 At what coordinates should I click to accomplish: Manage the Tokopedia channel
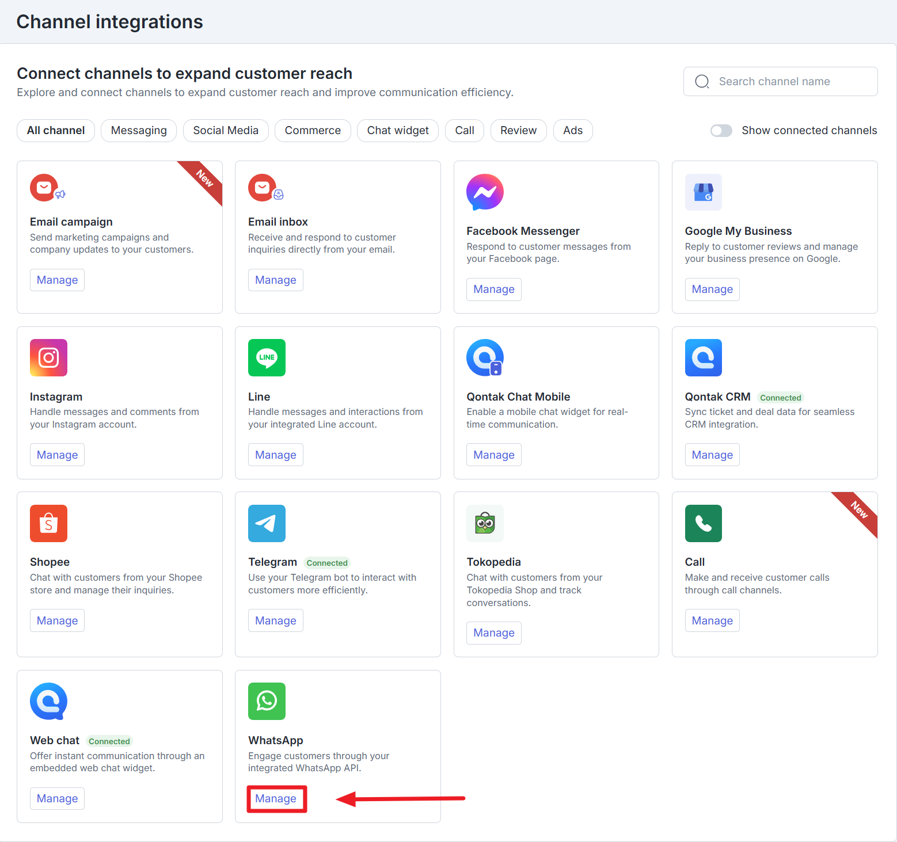tap(494, 633)
